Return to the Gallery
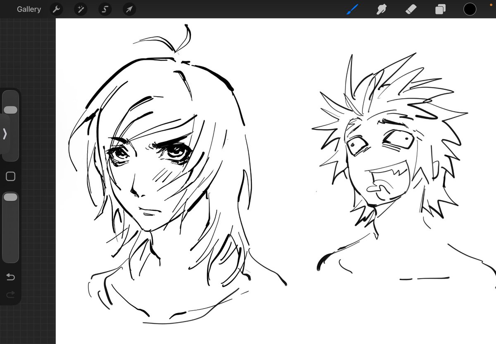 point(29,9)
